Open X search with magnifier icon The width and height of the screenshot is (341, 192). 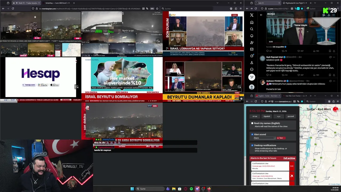coord(252,29)
